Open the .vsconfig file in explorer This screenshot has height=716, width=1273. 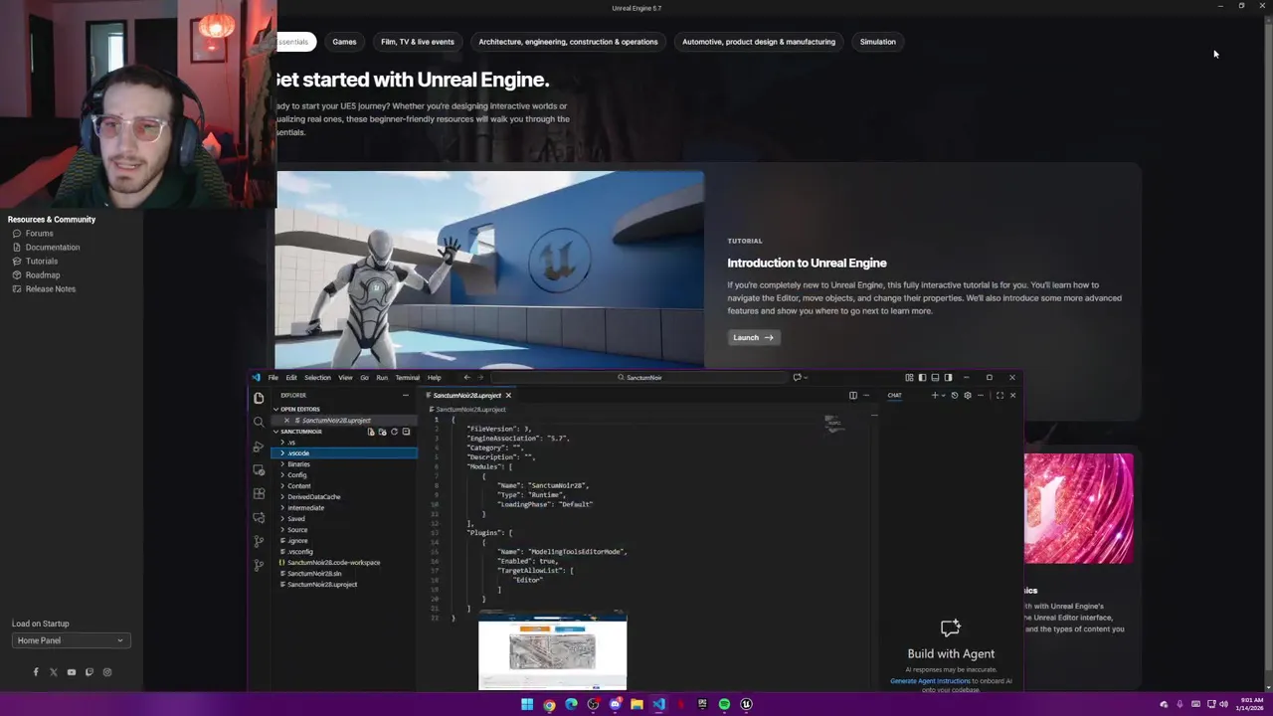(344, 552)
